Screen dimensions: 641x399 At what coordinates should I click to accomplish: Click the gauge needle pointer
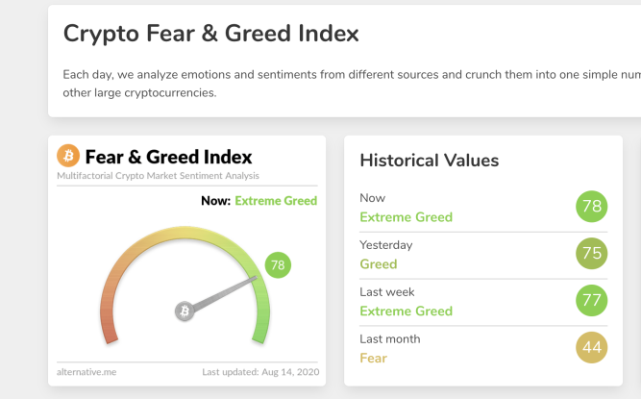225,292
